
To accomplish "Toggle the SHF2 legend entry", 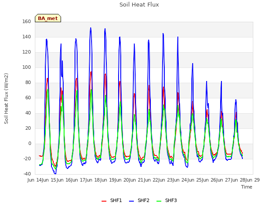I will 139,200.
